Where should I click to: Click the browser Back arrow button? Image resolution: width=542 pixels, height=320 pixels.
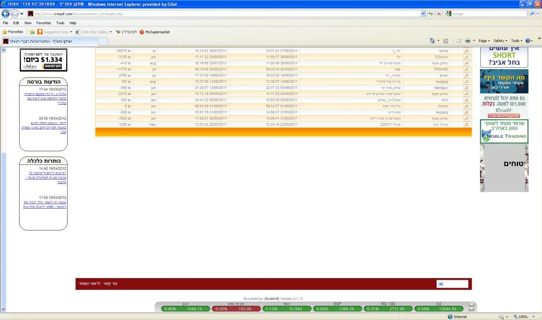[5, 14]
